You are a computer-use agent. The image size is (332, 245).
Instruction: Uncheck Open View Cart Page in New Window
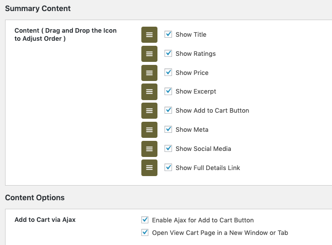[x=145, y=232]
